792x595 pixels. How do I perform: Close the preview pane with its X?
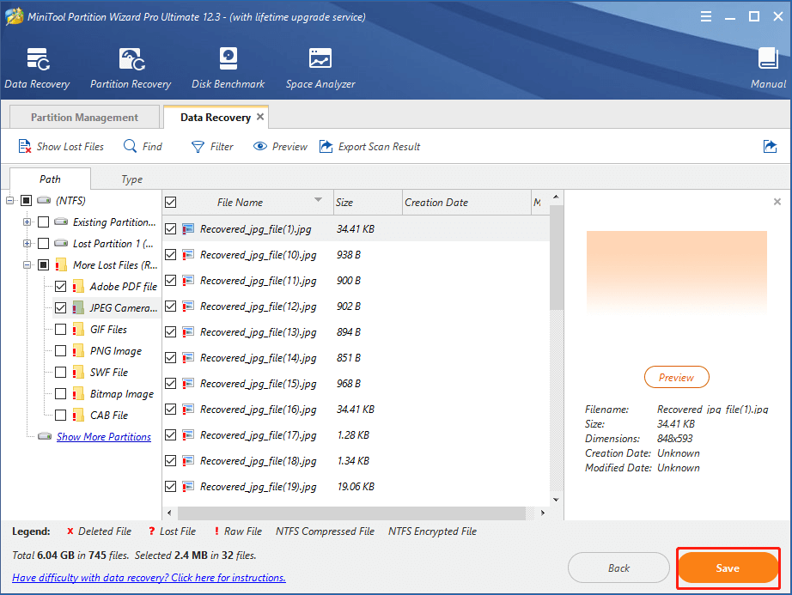point(777,202)
